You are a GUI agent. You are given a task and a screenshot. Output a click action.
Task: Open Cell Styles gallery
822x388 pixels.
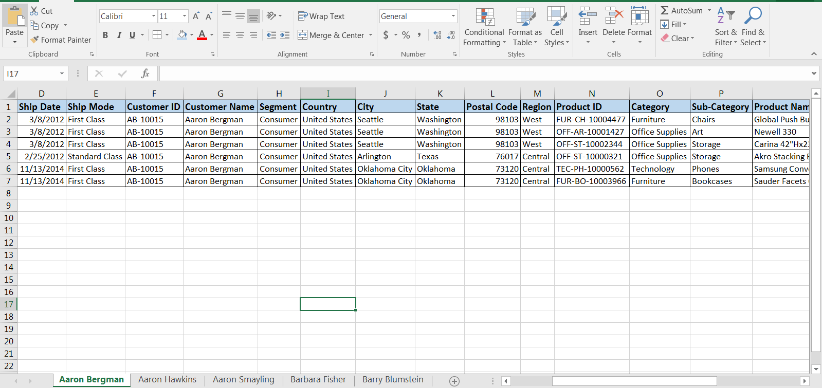coord(557,27)
